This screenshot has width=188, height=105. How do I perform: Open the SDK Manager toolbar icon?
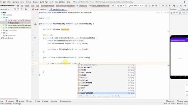click(x=181, y=6)
